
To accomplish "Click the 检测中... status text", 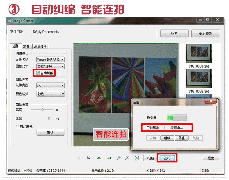I will (177, 128).
